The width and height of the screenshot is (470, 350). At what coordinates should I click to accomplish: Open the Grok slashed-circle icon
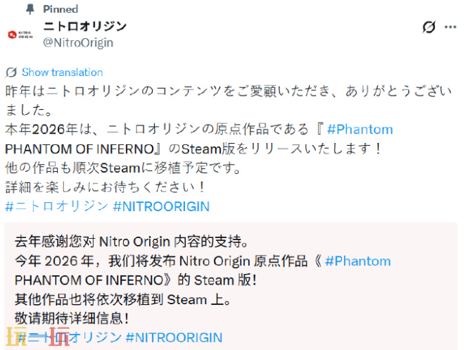(x=428, y=27)
